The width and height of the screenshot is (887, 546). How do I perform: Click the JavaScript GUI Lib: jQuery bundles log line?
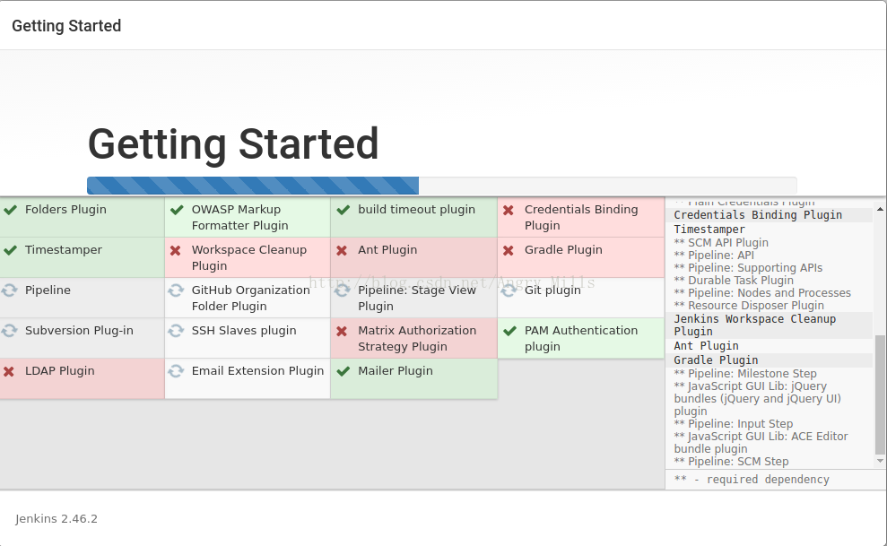[758, 398]
